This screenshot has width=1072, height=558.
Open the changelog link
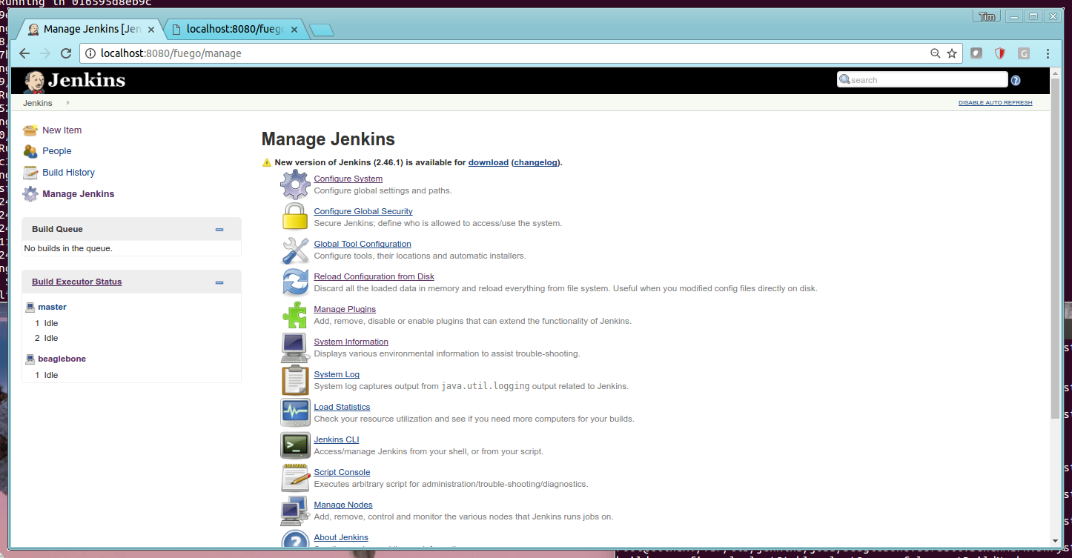point(536,162)
